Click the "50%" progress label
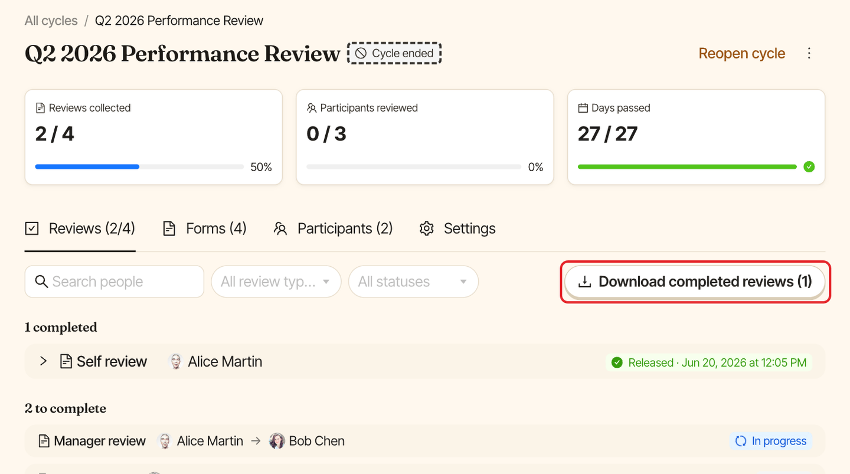The height and width of the screenshot is (474, 850). click(261, 167)
